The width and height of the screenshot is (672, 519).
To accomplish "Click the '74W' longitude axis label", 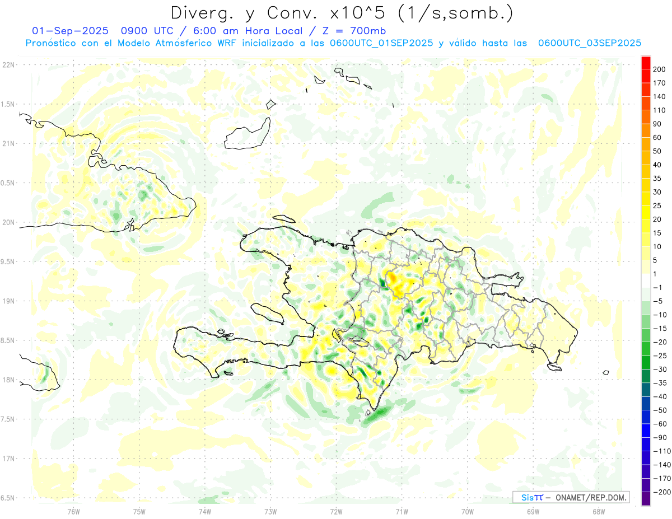I will point(205,511).
